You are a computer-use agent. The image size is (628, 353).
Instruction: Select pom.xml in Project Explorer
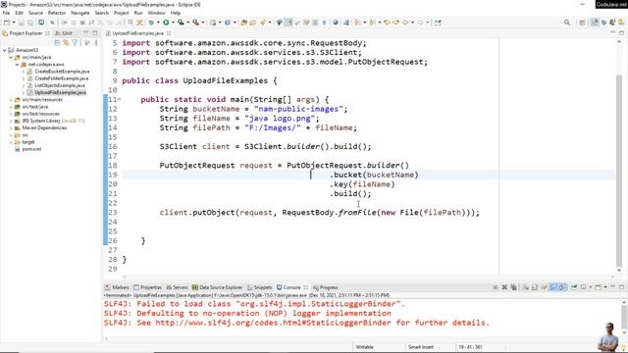point(31,149)
